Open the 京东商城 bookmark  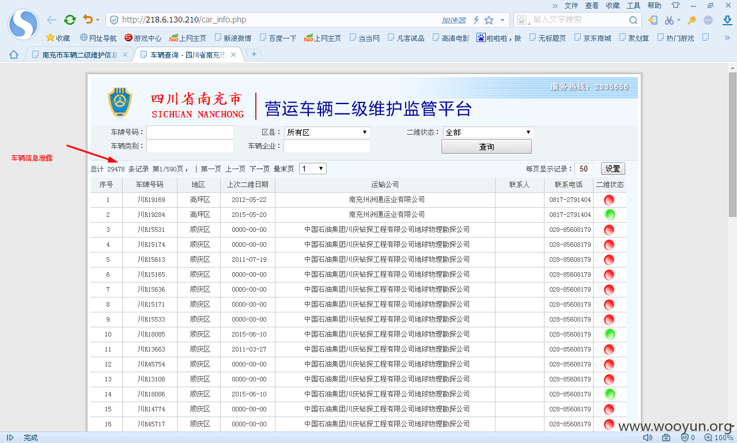[592, 38]
